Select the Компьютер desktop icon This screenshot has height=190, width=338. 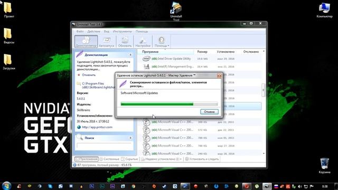click(x=324, y=10)
